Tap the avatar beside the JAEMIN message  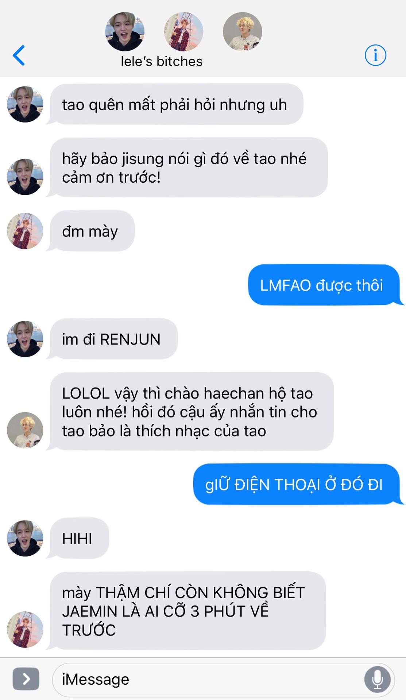tap(25, 630)
